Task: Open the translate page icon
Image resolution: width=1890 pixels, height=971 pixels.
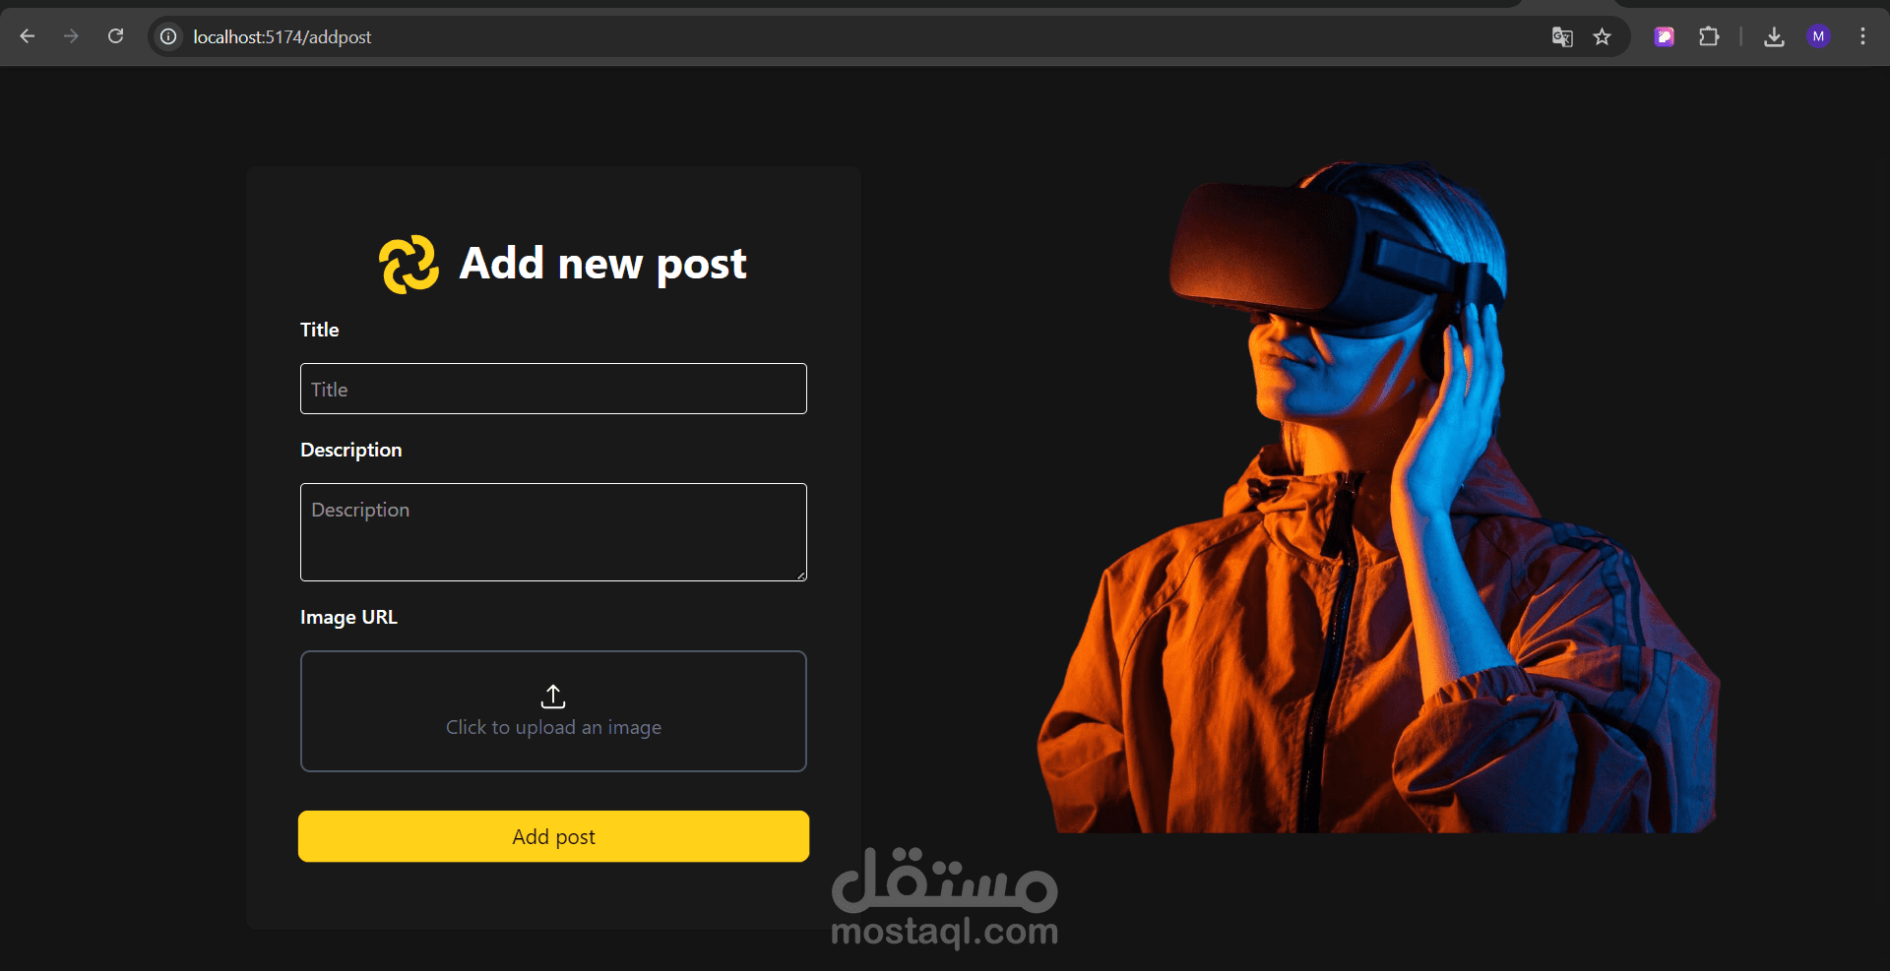Action: (x=1562, y=37)
